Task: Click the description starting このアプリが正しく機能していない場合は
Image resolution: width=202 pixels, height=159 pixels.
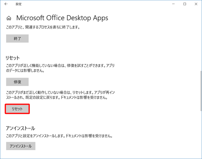Action: [x=60, y=68]
